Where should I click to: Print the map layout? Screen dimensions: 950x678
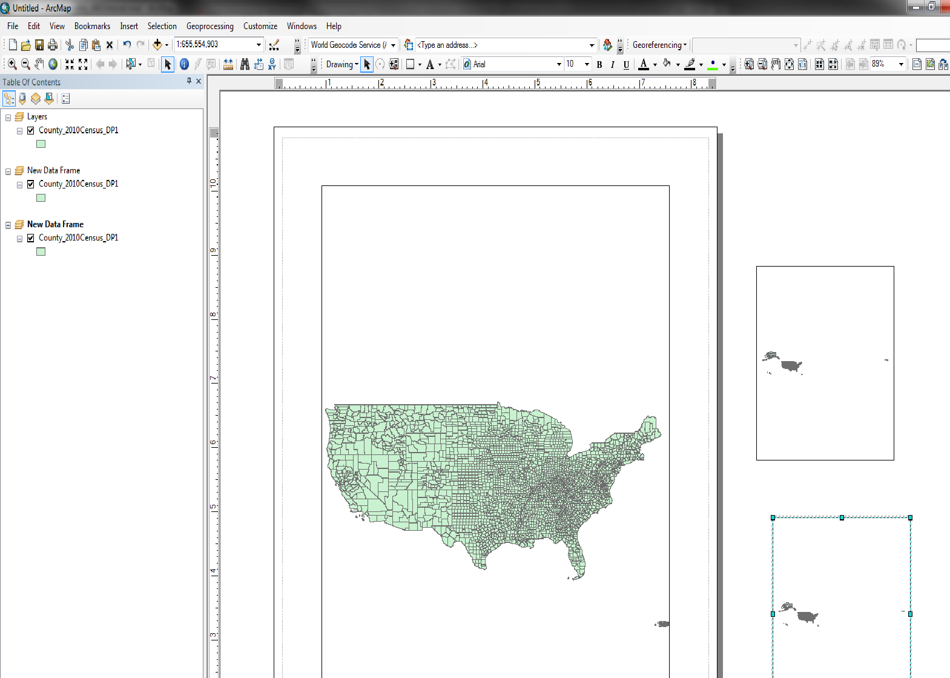(x=53, y=45)
